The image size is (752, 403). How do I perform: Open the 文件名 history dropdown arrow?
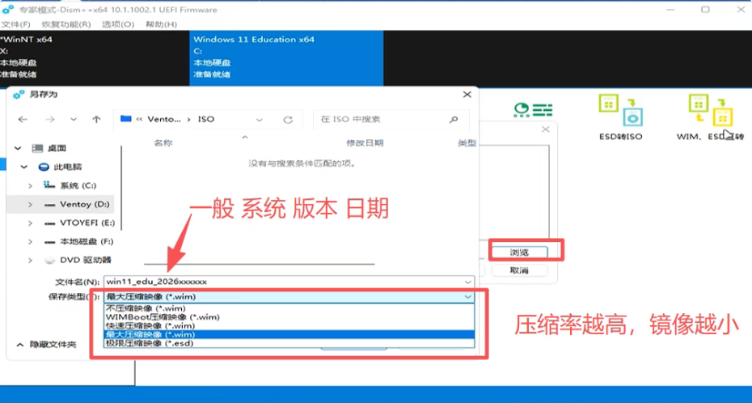click(467, 282)
